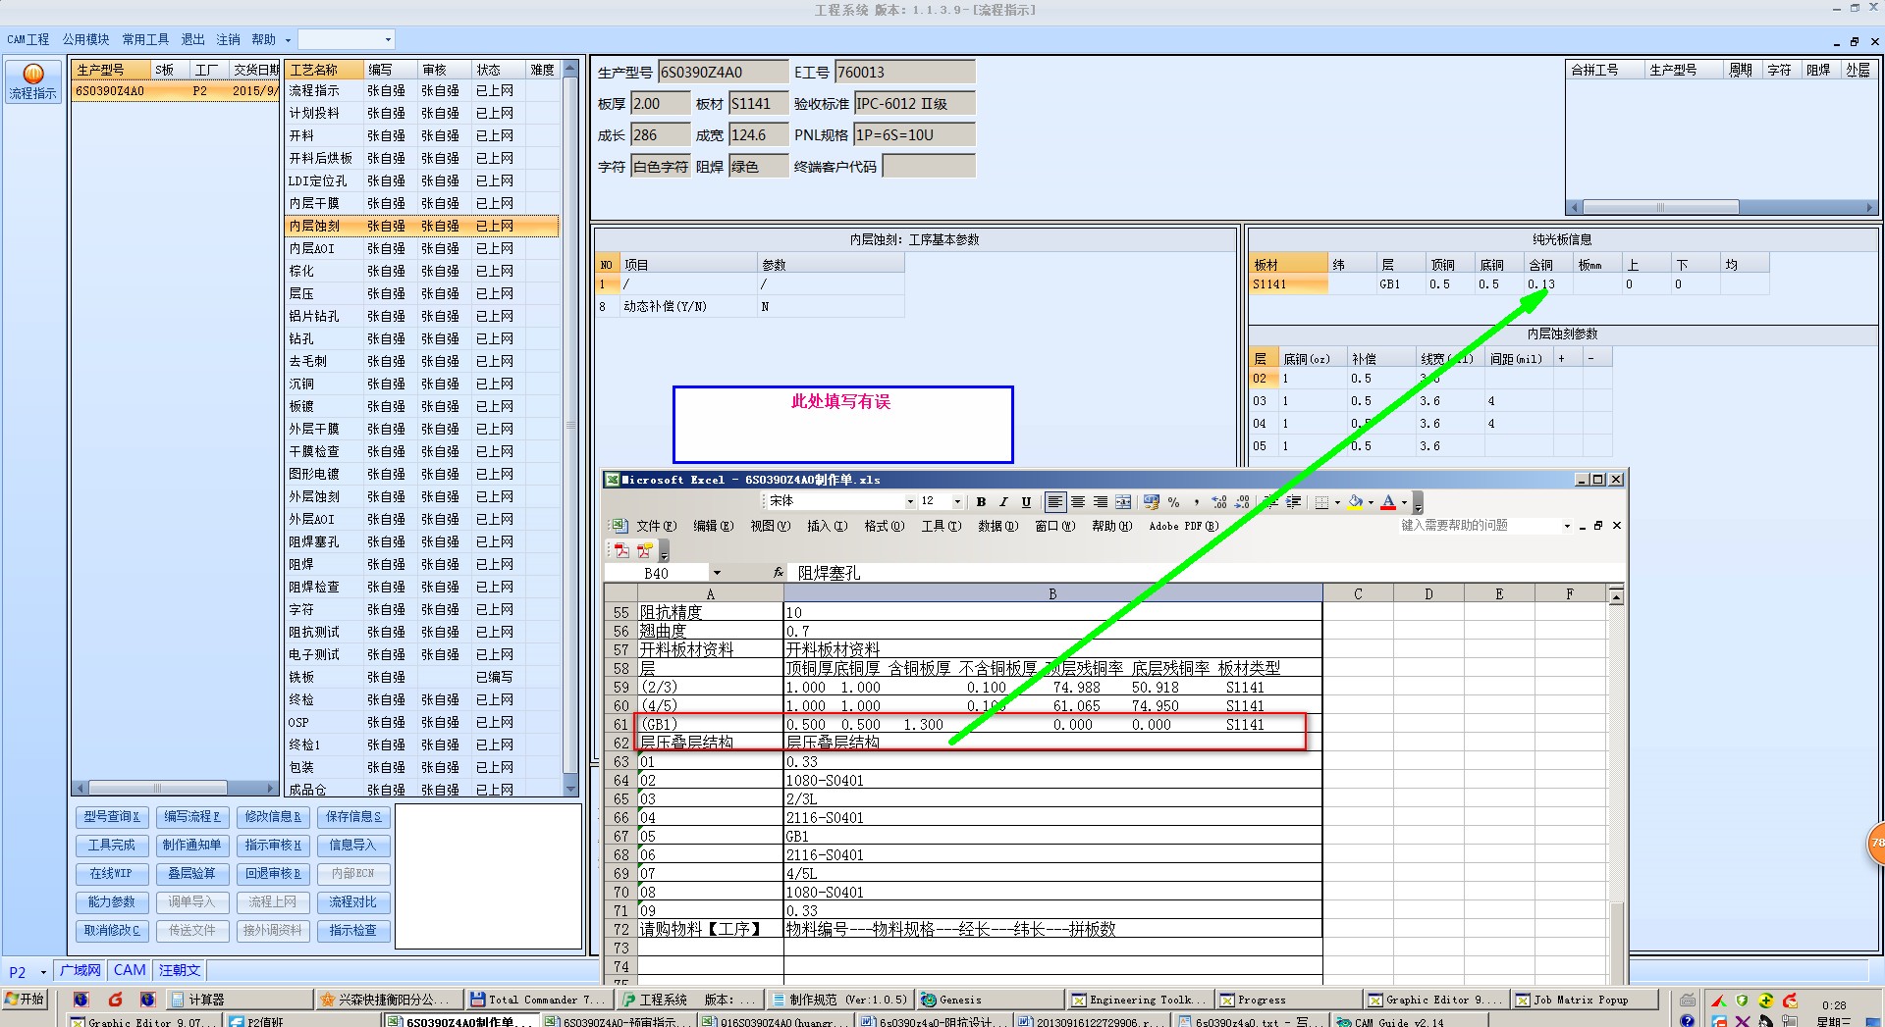
Task: Toggle Underline in the Excel toolbar
Action: point(1026,502)
